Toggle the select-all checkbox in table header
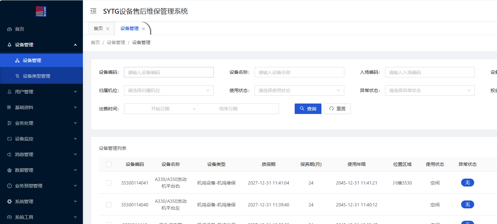497x224 pixels. pyautogui.click(x=109, y=164)
